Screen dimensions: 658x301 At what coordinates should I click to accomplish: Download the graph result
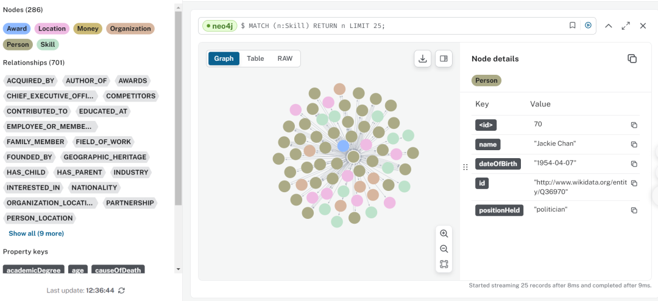422,58
